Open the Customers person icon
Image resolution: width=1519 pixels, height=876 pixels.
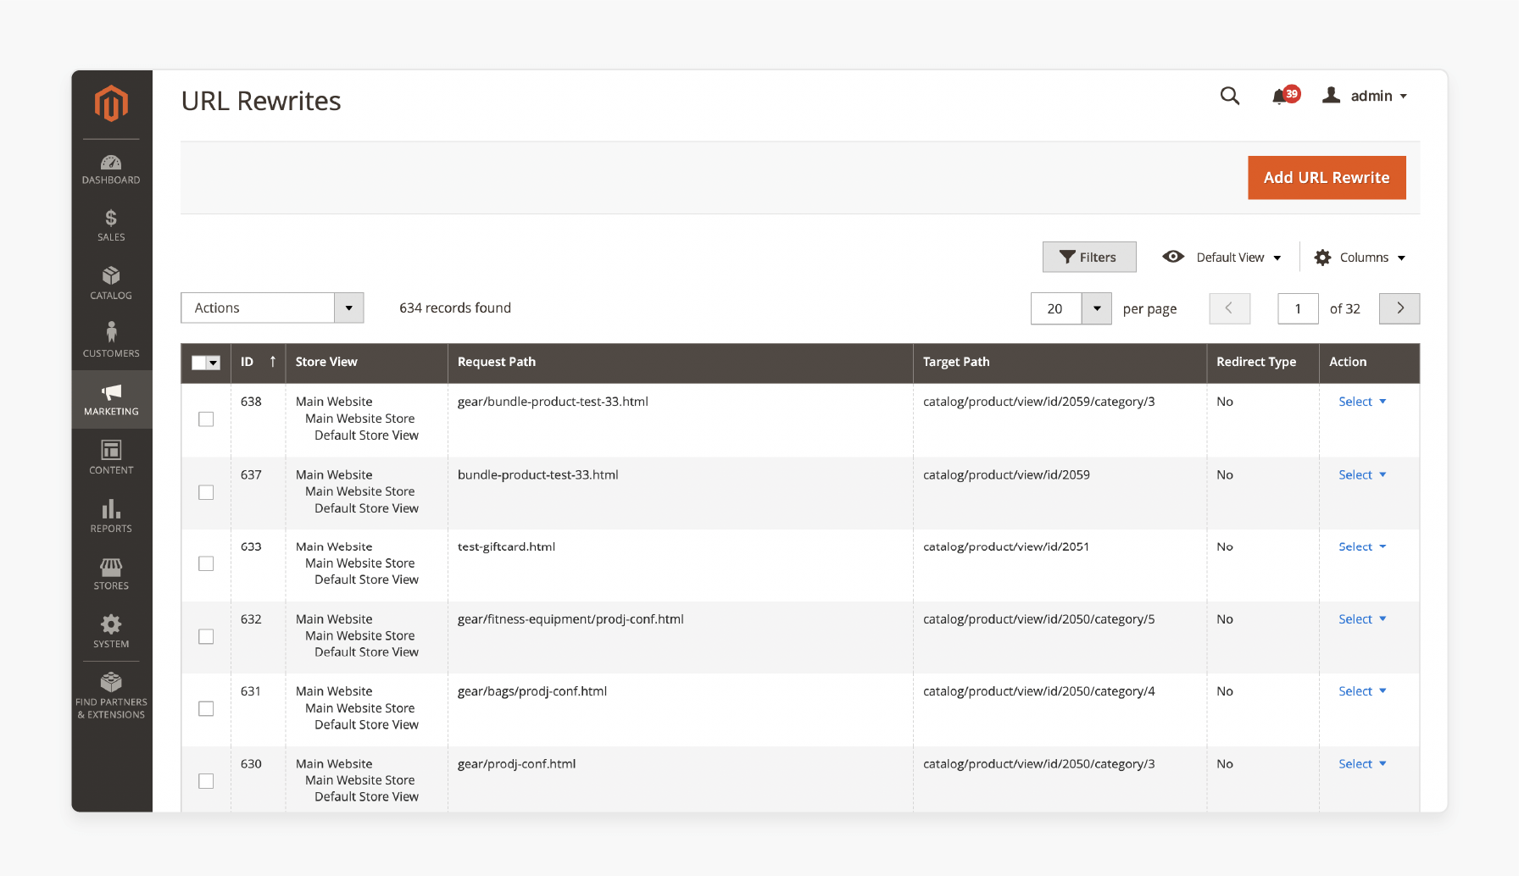[x=111, y=332]
